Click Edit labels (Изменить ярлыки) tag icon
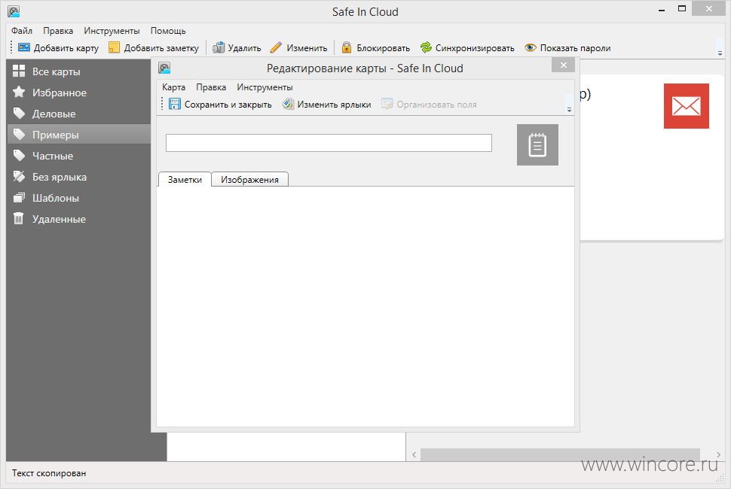This screenshot has height=489, width=731. pyautogui.click(x=288, y=105)
